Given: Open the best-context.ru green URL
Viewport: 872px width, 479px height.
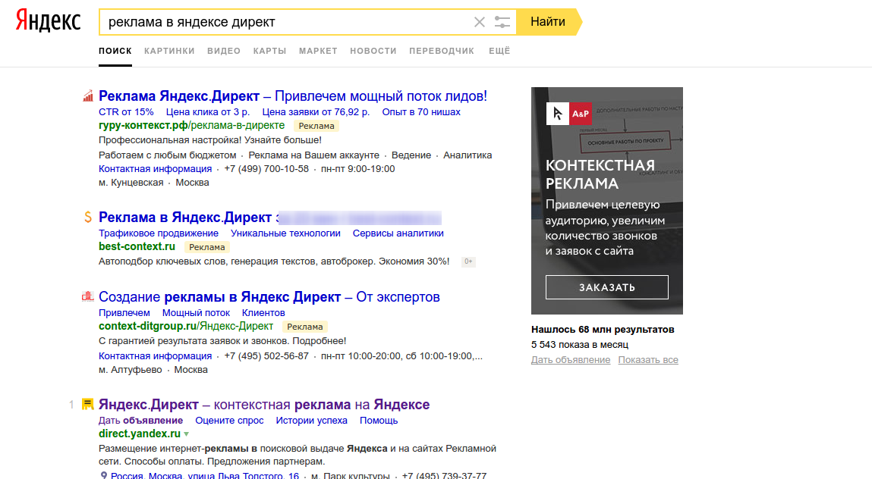Looking at the screenshot, I should tap(137, 246).
